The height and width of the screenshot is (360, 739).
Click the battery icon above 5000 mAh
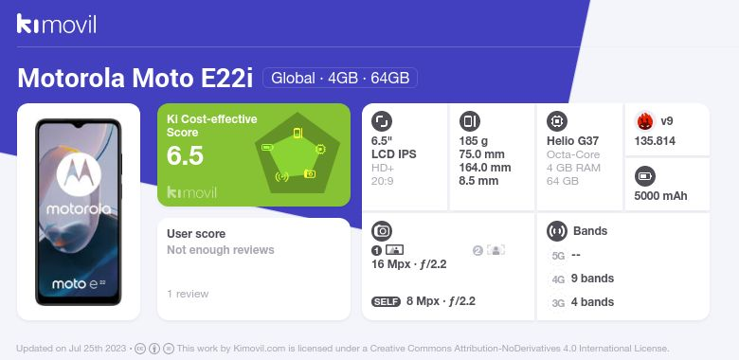pos(645,177)
